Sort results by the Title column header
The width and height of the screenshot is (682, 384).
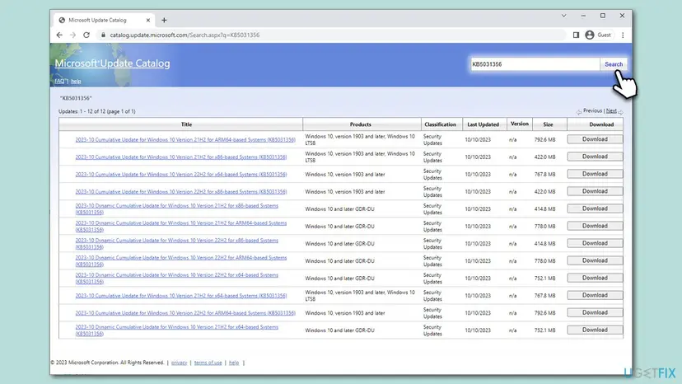pyautogui.click(x=186, y=124)
